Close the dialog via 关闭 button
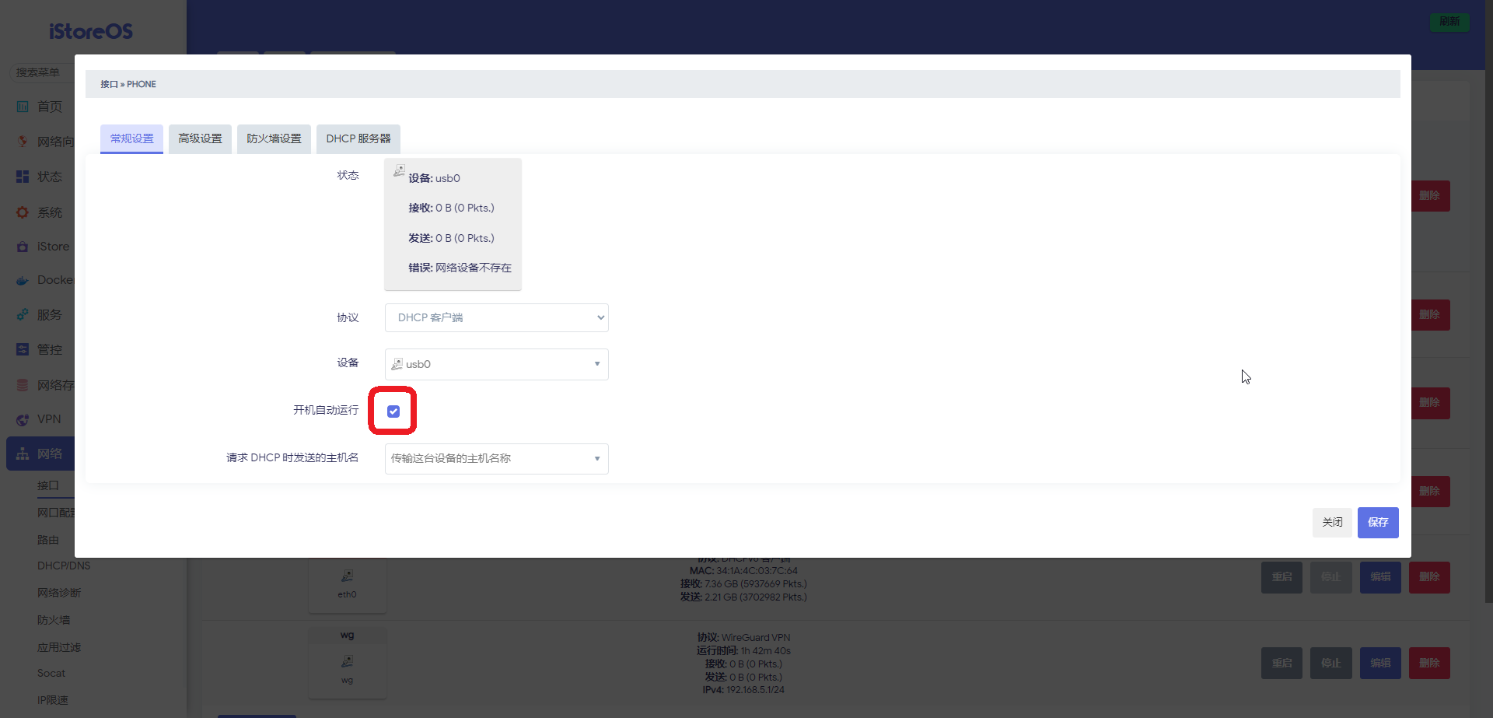The image size is (1493, 718). (1332, 522)
